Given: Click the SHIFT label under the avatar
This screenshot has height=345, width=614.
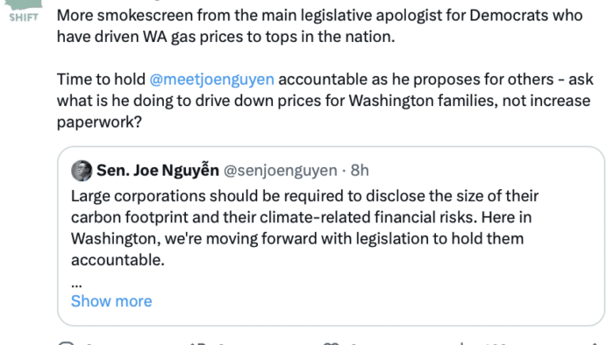Looking at the screenshot, I should pyautogui.click(x=24, y=18).
